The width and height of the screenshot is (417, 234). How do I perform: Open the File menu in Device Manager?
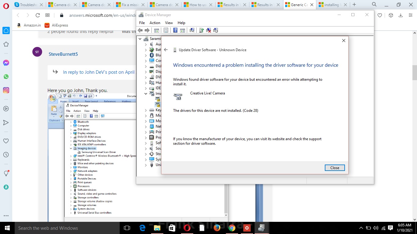[142, 23]
